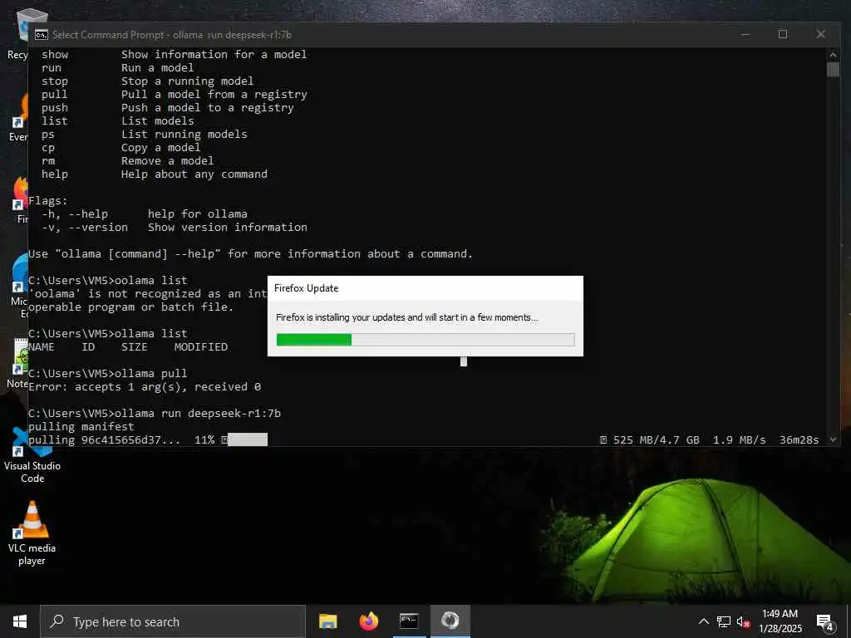Click the 'ollama list' command line
Viewport: 851px width, 638px height.
pos(108,334)
